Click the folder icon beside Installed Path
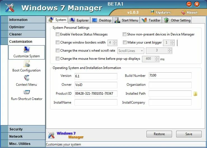Viewport: 207px width, 148px height. pos(196,94)
